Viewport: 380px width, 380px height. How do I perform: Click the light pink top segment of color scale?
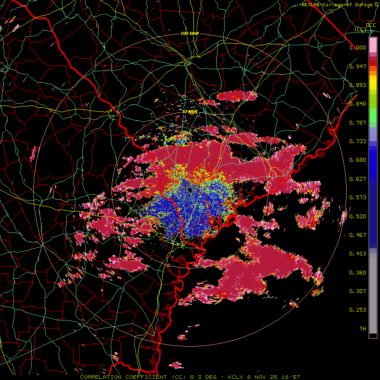(373, 45)
